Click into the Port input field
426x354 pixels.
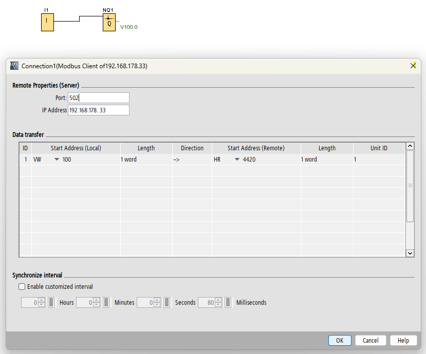tap(98, 98)
